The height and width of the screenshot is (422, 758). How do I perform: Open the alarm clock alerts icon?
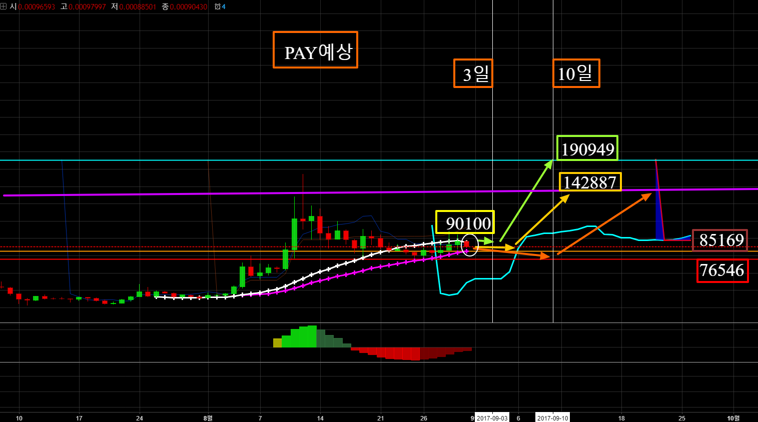click(217, 6)
